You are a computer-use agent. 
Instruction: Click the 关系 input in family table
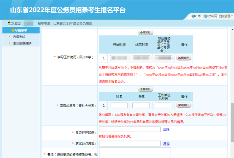tap(141, 105)
